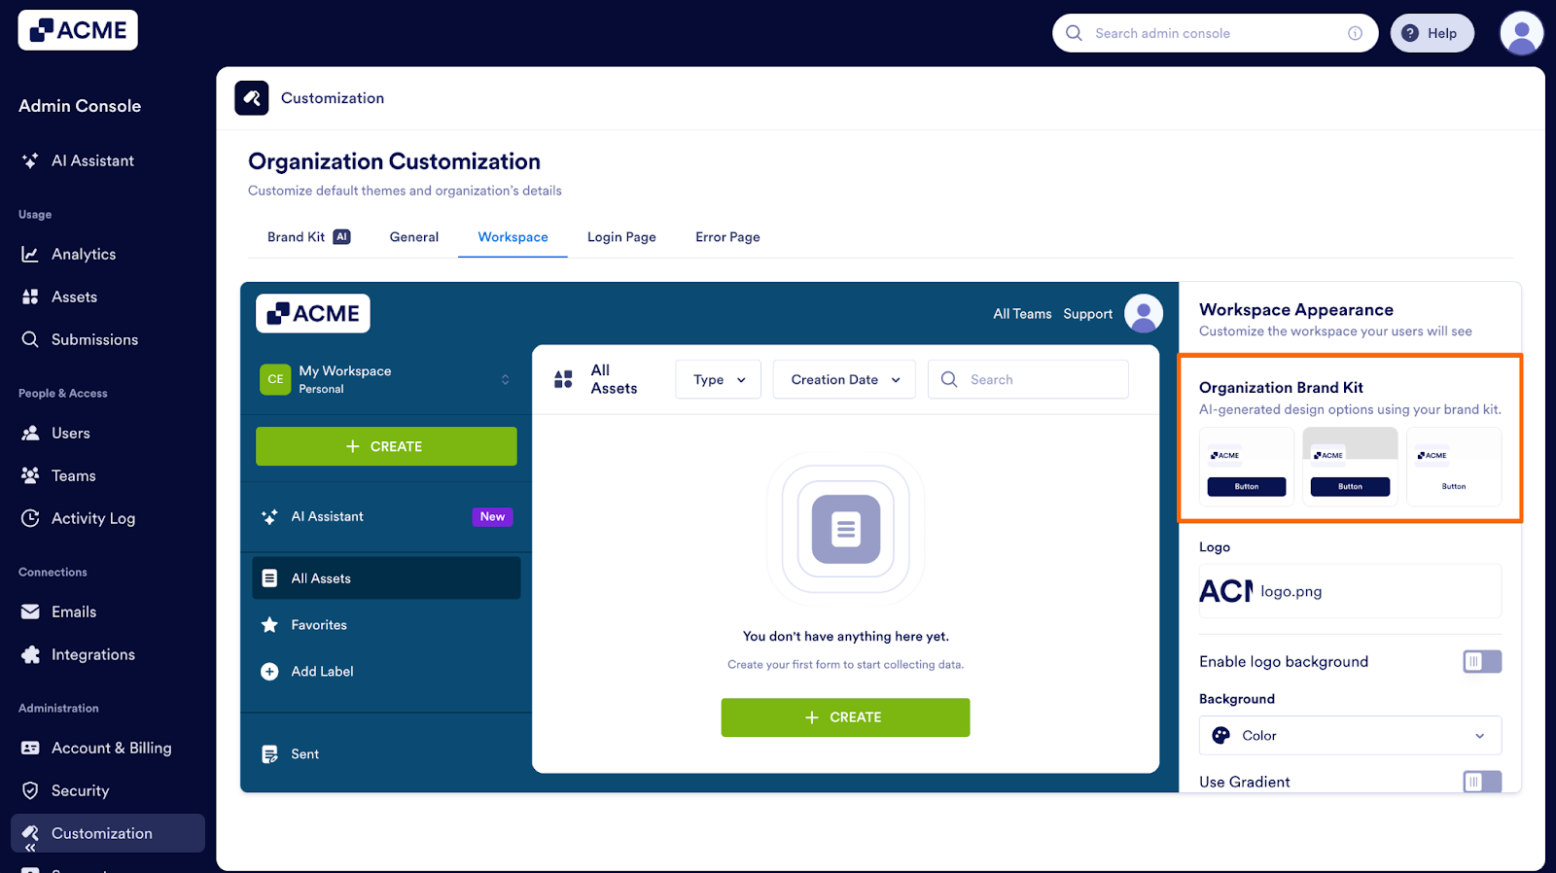1556x873 pixels.
Task: Click the Integrations puzzle icon
Action: click(30, 654)
